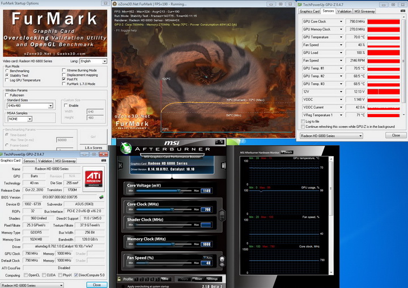This screenshot has width=408, height=288.
Task: Select Afterburner profile slot 5
Action: pos(158,279)
